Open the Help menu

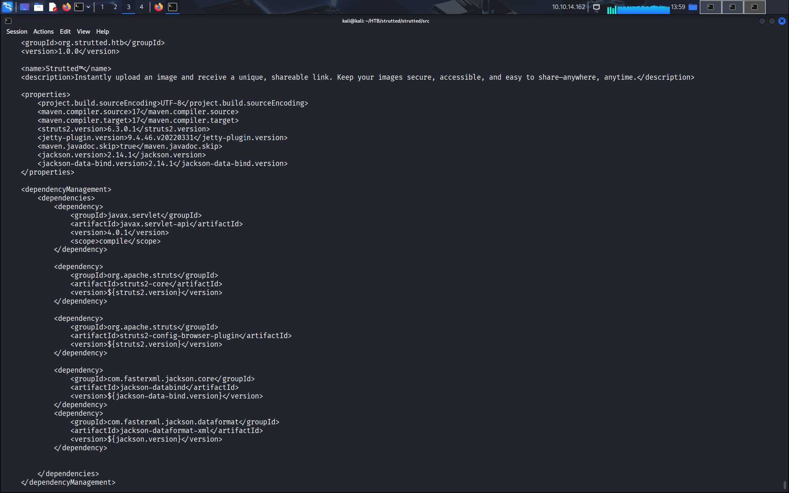click(102, 32)
